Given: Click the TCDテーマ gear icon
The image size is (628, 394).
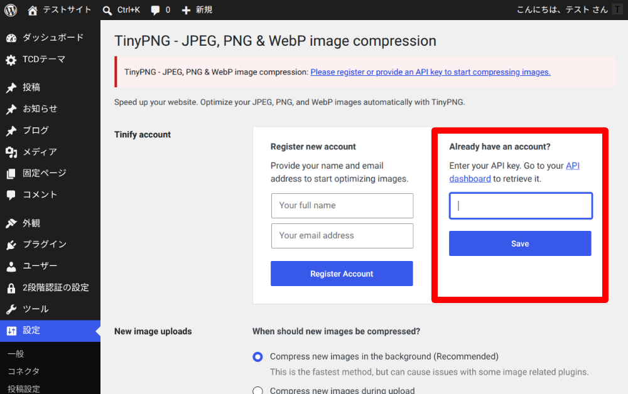Looking at the screenshot, I should click(x=11, y=60).
